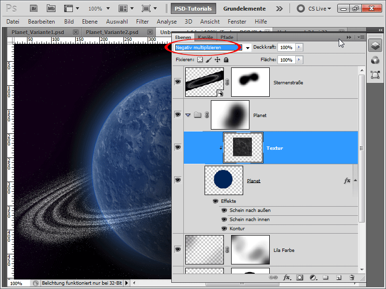Create new adjustment layer icon

click(313, 277)
